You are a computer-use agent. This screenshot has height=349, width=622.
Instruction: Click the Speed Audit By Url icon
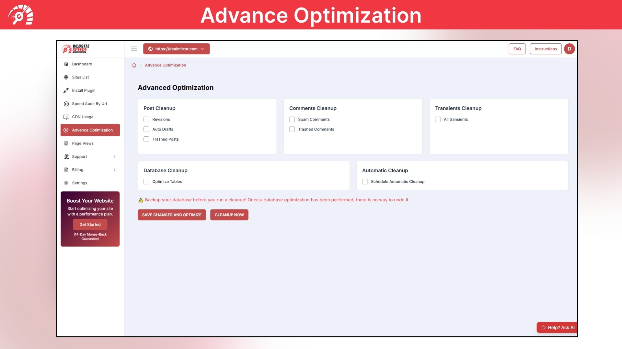(66, 104)
